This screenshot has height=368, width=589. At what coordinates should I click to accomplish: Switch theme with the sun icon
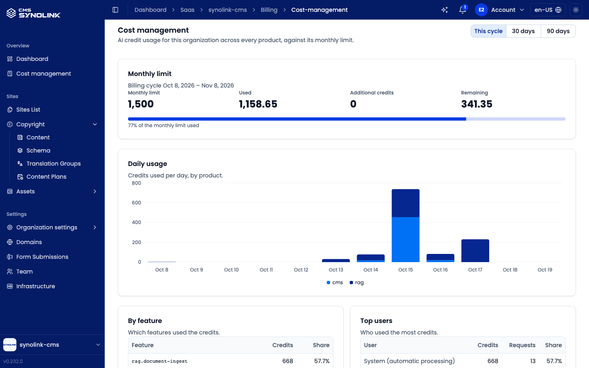pos(576,10)
